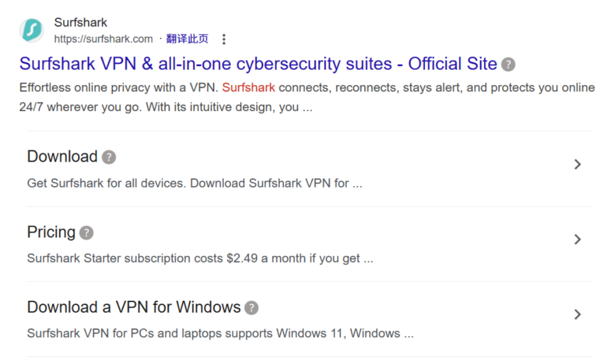Click the 翻译此页 translate link
This screenshot has height=364, width=600.
click(x=187, y=39)
